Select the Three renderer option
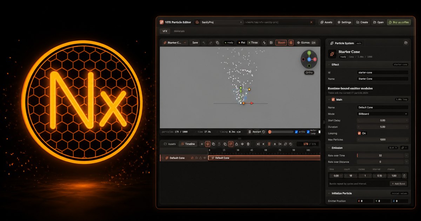 (253, 42)
